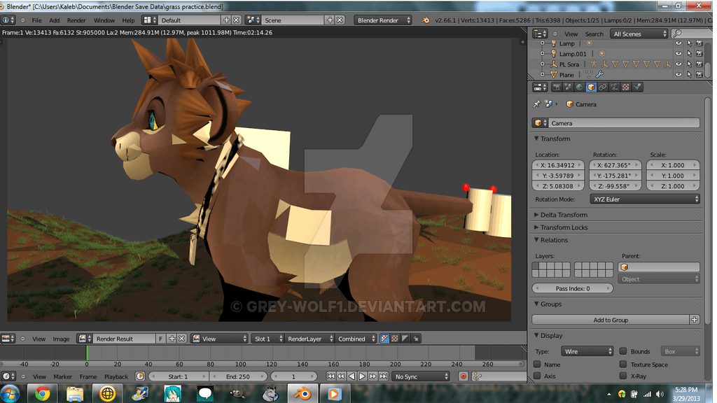Toggle the use preview range clock icon

point(140,376)
